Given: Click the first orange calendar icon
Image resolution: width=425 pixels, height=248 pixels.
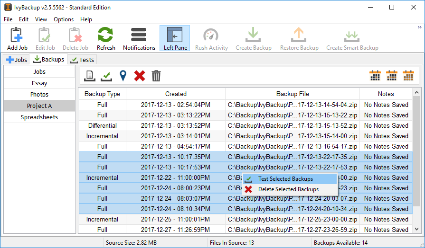Looking at the screenshot, I should 375,76.
